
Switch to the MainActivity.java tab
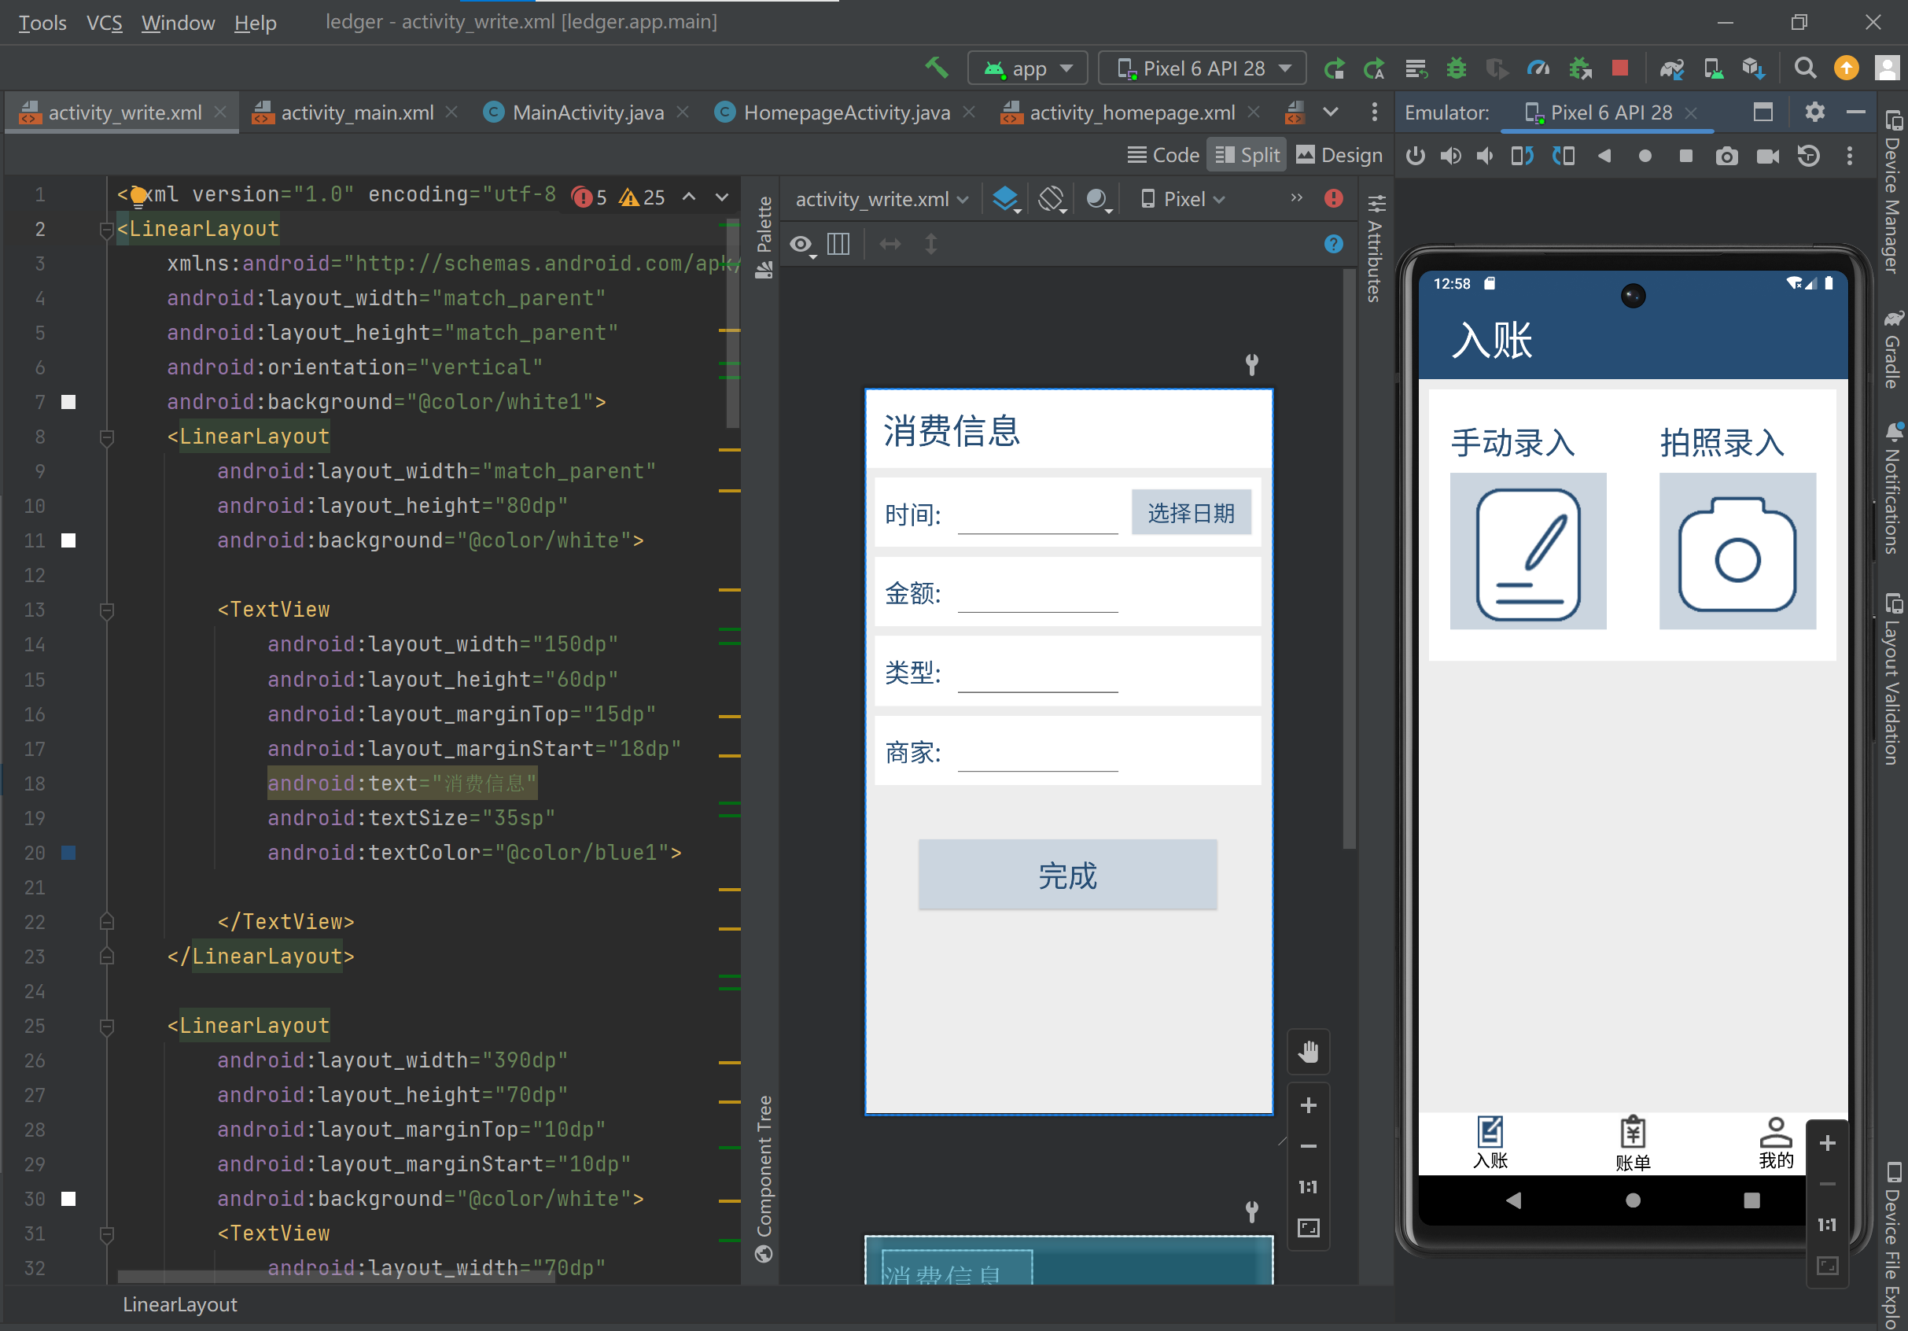[587, 112]
